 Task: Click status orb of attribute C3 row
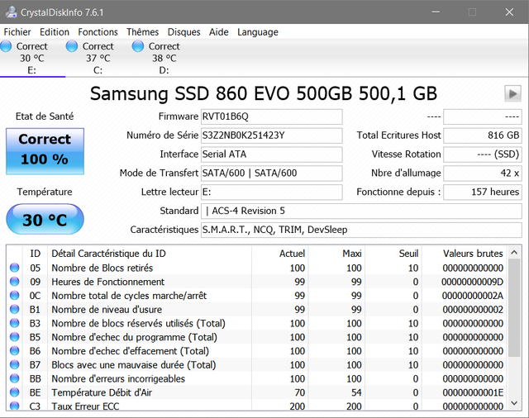[15, 406]
